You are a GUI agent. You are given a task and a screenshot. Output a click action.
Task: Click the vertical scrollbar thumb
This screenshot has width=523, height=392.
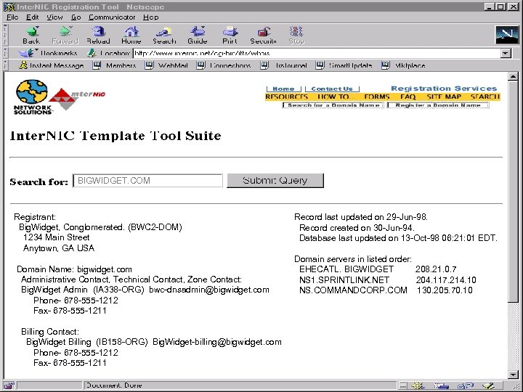tap(513, 192)
